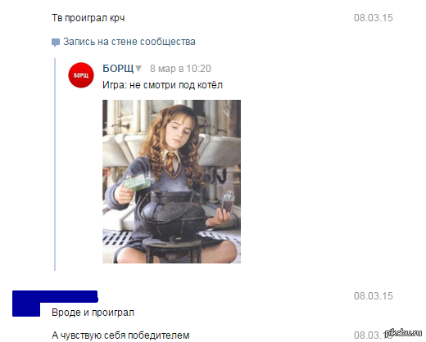Open the dropdown arrow next to БОРЩ
This screenshot has height=342, width=426.
click(x=138, y=68)
